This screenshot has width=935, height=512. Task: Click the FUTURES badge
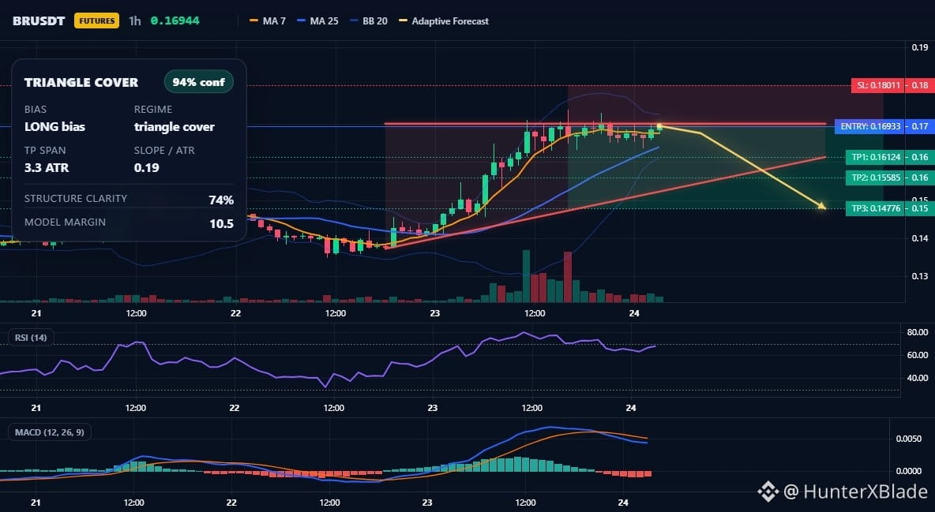[x=96, y=21]
